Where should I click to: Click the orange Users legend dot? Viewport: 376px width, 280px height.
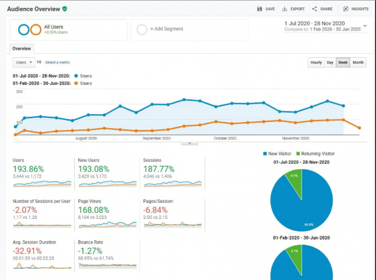tap(76, 83)
